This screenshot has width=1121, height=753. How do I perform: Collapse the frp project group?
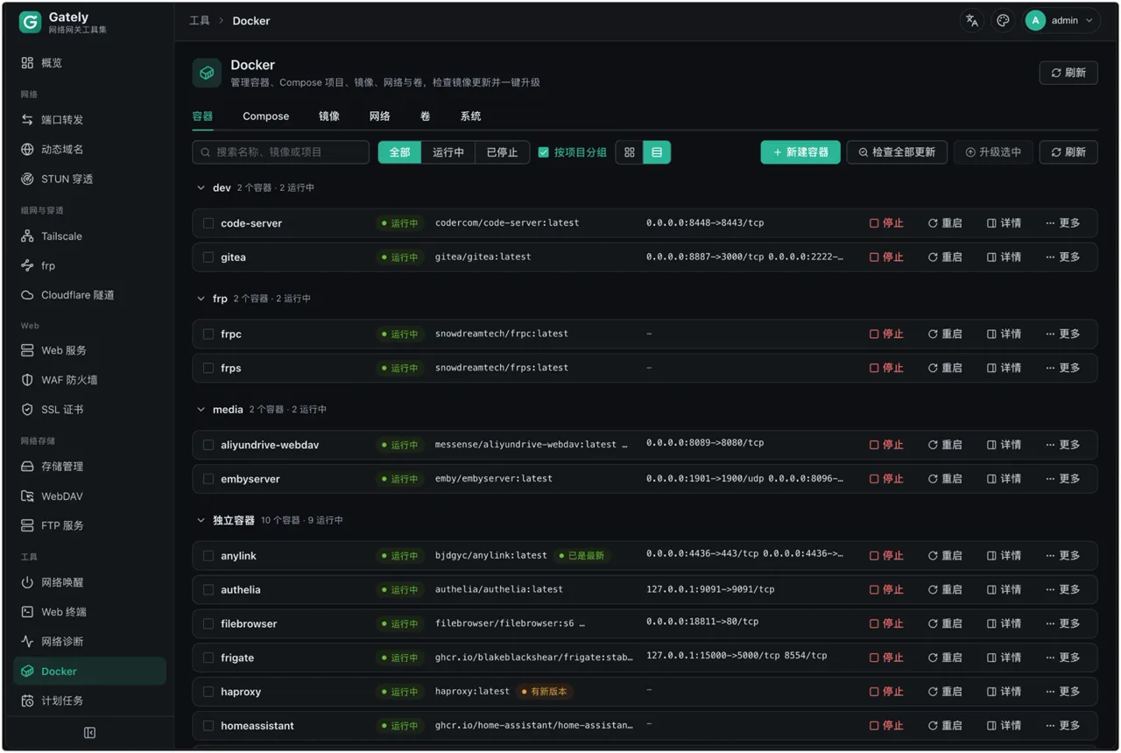click(201, 299)
